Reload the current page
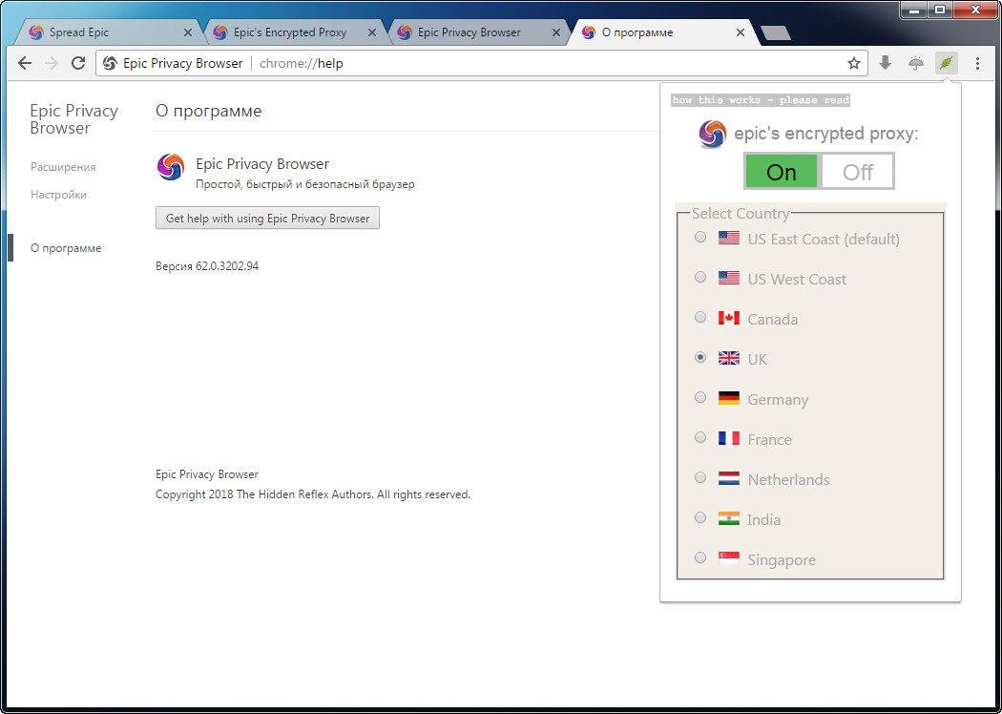1002x714 pixels. coord(78,63)
